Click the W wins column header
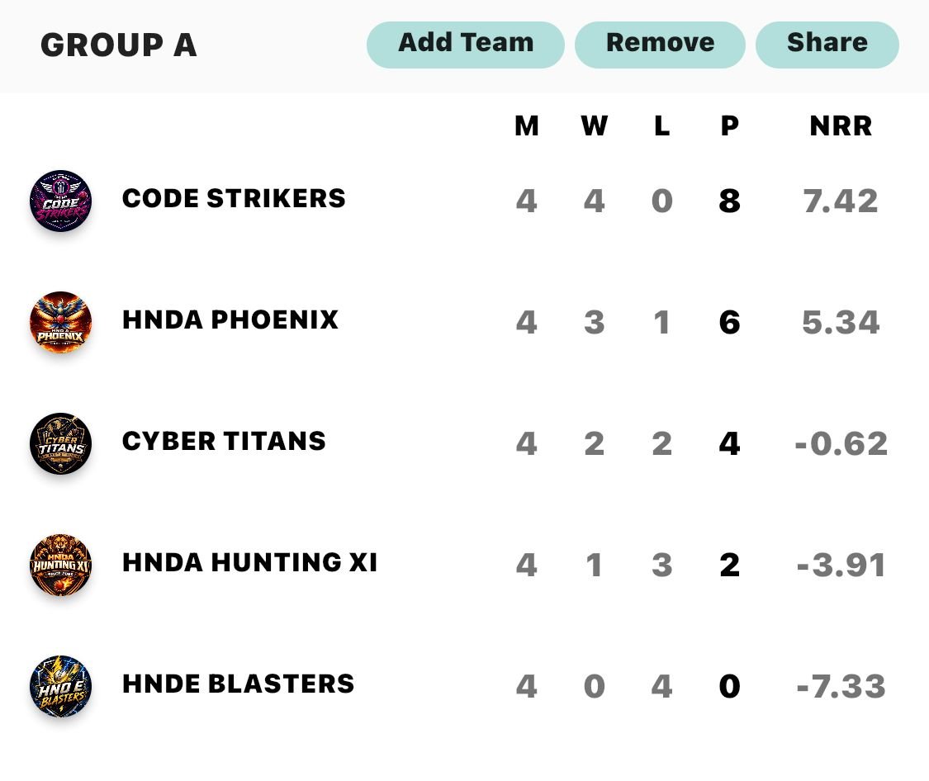This screenshot has height=781, width=929. click(595, 126)
